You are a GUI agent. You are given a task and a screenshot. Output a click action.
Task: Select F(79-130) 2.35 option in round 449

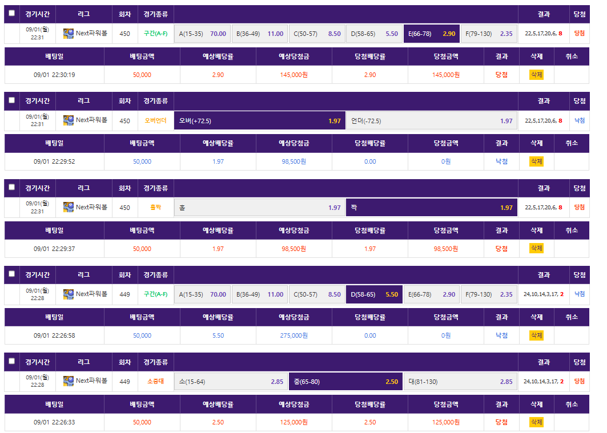489,294
